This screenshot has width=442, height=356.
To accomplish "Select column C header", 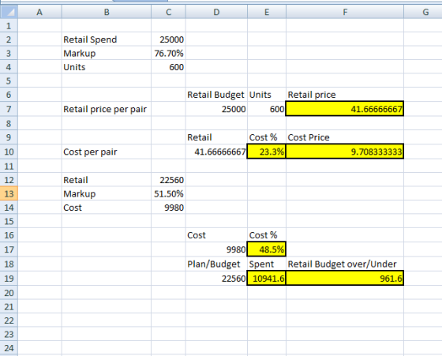I will point(168,12).
